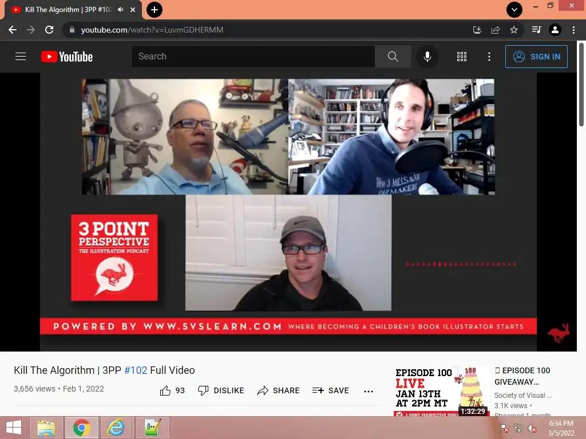The height and width of the screenshot is (439, 586).
Task: Mute the tab audio speaker icon
Action: 120,10
